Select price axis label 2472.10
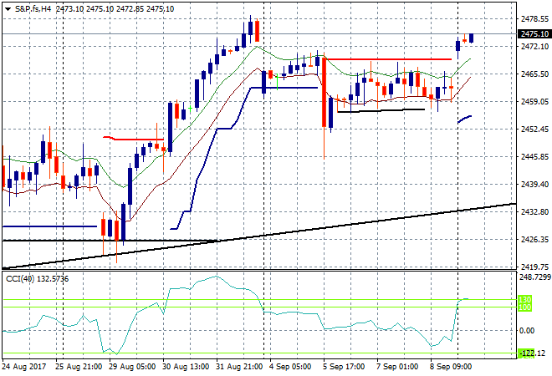 [534, 47]
